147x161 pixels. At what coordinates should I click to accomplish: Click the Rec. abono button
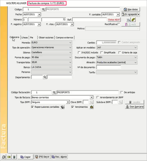point(59,157)
